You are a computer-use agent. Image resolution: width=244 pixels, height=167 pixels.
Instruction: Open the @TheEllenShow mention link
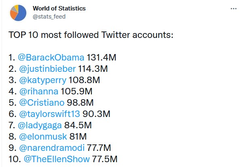pyautogui.click(x=57, y=159)
